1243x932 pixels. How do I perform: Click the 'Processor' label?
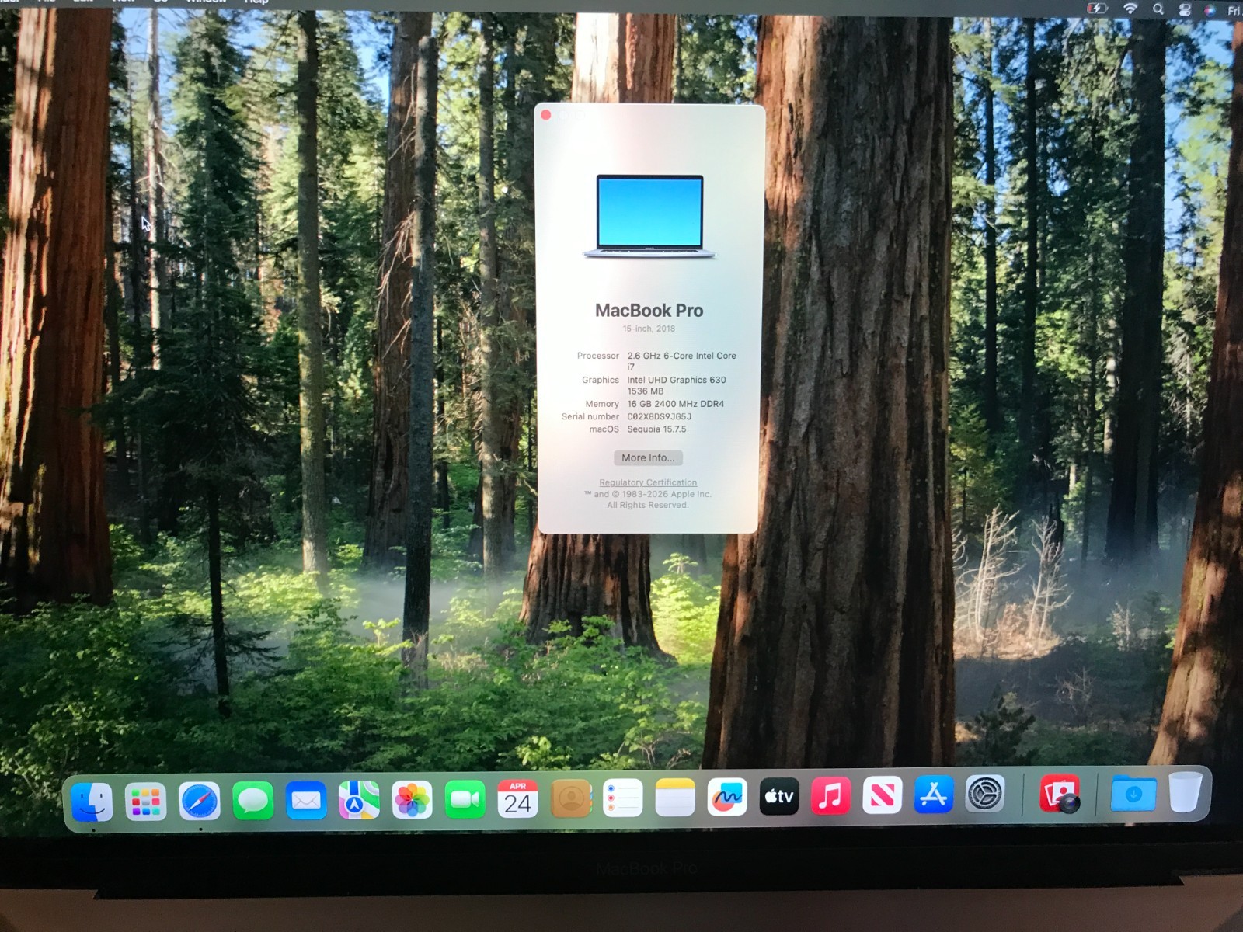tap(598, 356)
